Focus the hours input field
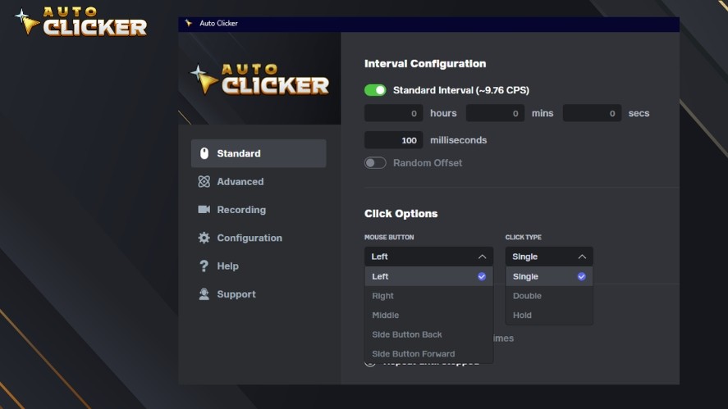Image resolution: width=728 pixels, height=409 pixels. click(x=394, y=113)
